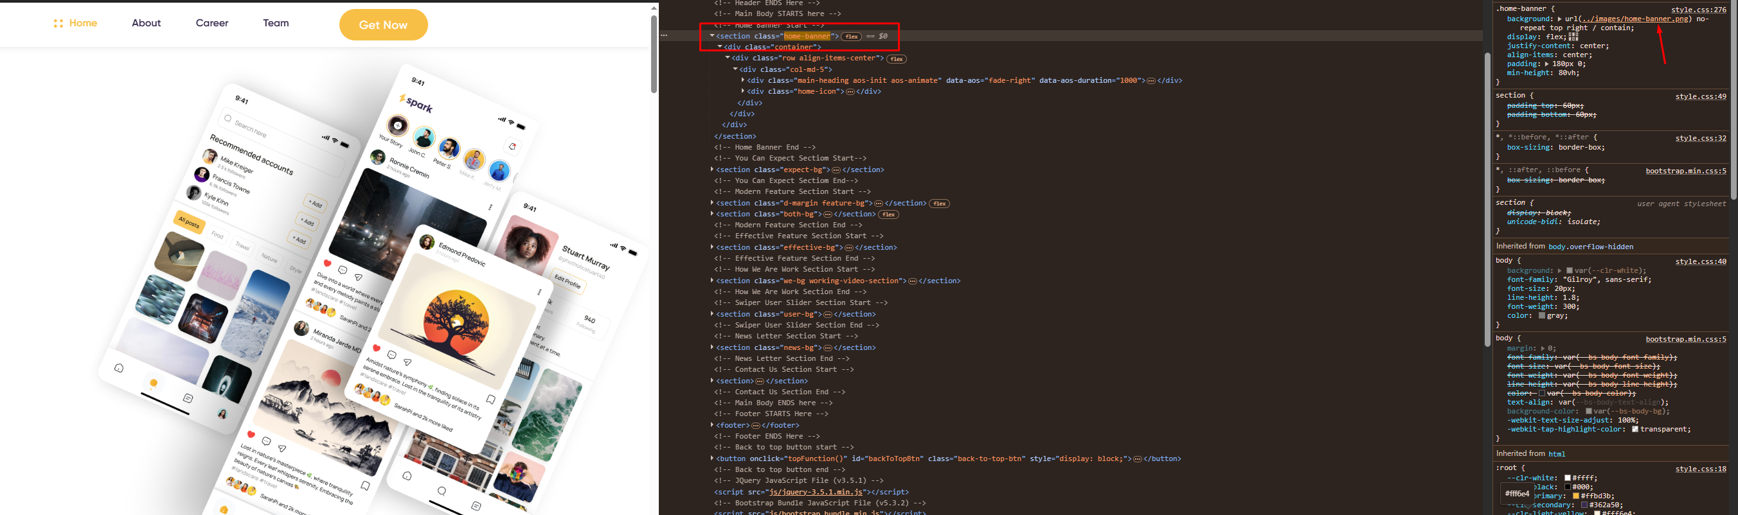Expand the backToTopBtn button node
The height and width of the screenshot is (515, 1738).
(712, 458)
